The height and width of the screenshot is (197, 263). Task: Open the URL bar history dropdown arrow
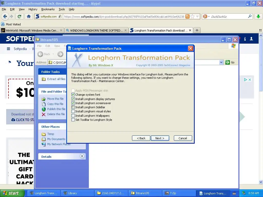click(x=198, y=16)
